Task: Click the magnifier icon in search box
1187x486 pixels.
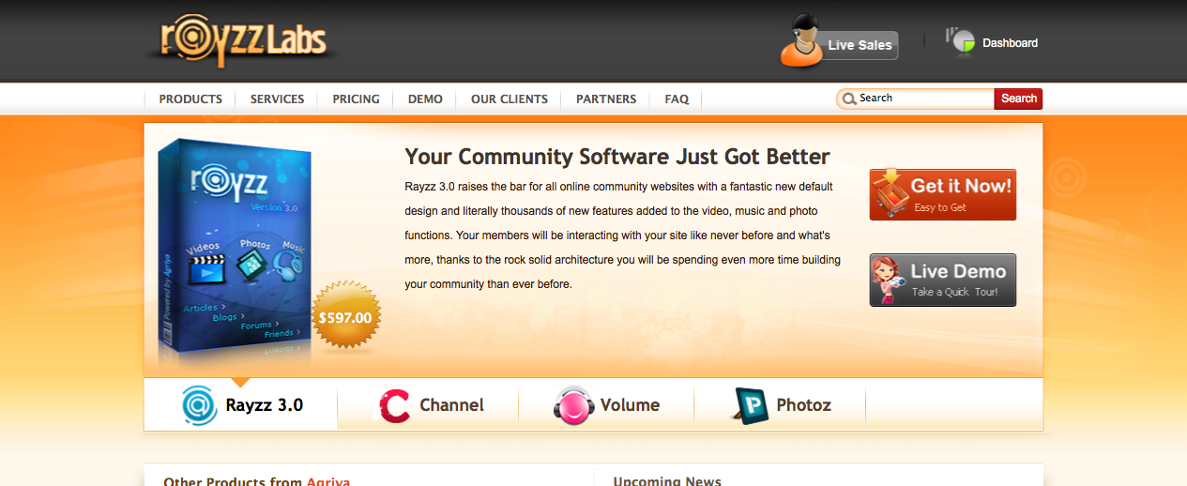Action: pyautogui.click(x=848, y=99)
